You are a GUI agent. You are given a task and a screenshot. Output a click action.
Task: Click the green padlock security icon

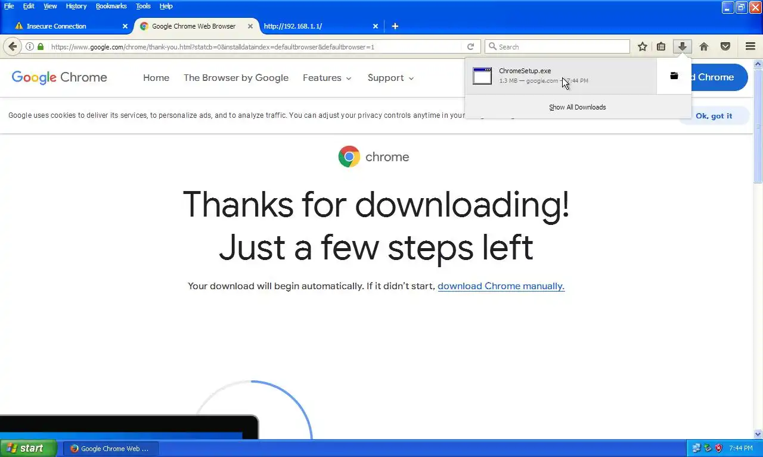41,46
